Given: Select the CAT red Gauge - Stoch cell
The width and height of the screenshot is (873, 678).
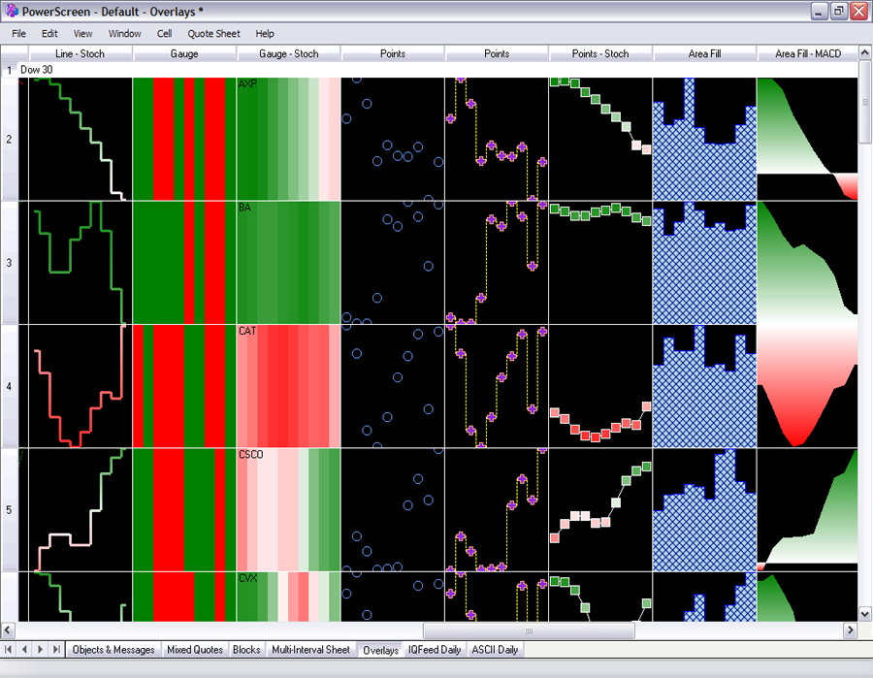Looking at the screenshot, I should [289, 386].
